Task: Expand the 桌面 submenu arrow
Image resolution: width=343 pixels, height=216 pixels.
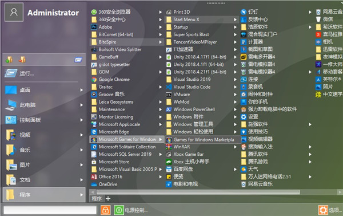Action: (81, 90)
